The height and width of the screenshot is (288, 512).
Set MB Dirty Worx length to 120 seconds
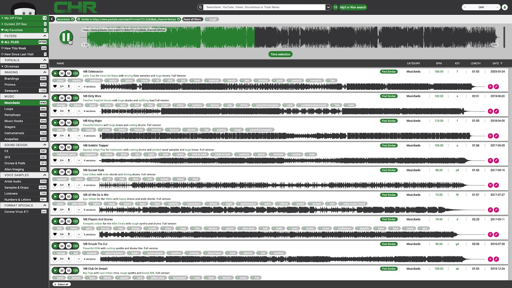76,98
